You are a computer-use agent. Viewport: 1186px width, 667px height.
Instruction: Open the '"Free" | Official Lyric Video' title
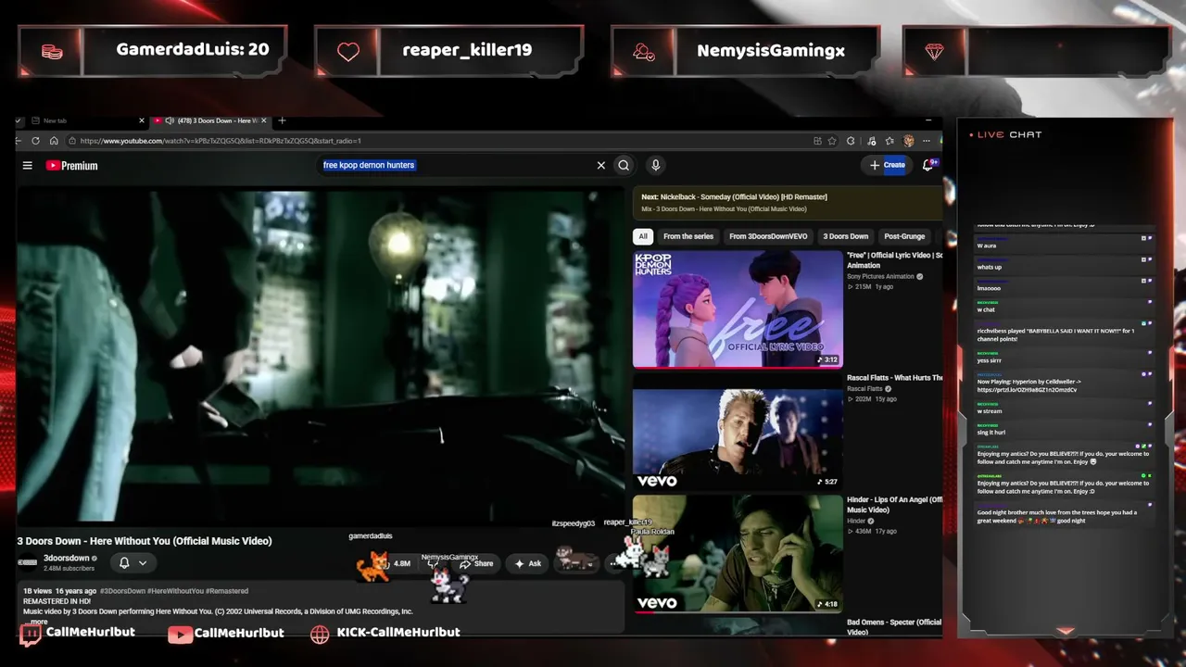tap(894, 260)
